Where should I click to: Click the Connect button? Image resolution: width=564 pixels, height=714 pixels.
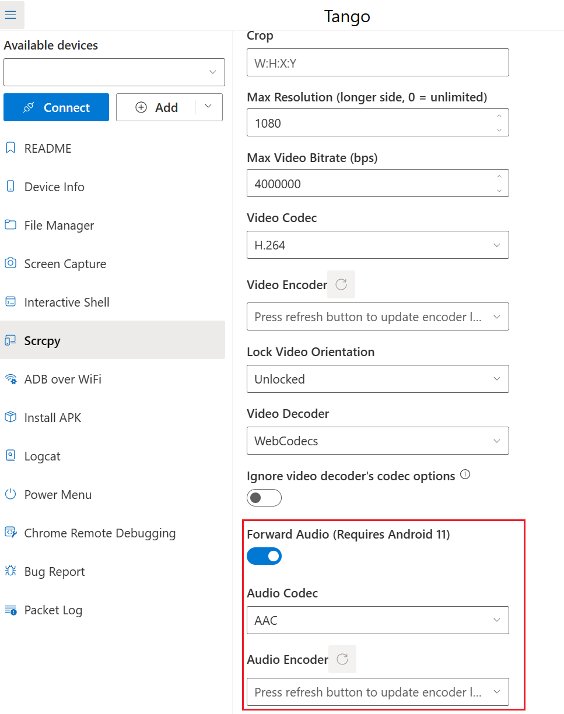[x=56, y=107]
